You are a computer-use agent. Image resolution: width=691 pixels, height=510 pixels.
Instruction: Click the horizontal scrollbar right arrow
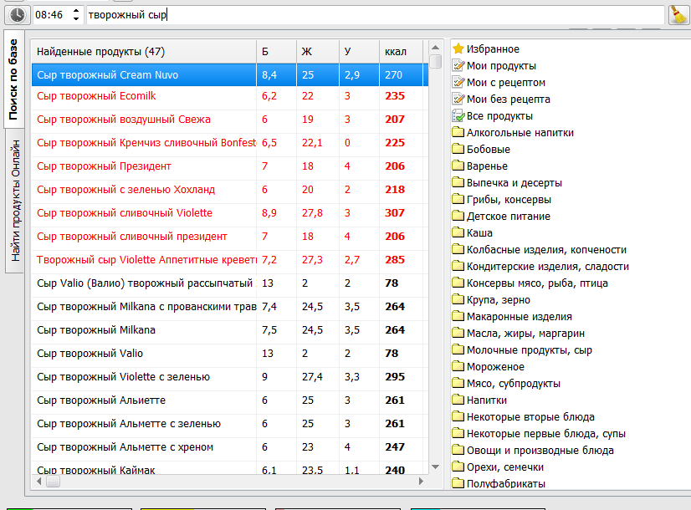coord(421,482)
